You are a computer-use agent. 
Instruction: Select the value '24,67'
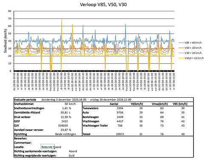point(65,130)
